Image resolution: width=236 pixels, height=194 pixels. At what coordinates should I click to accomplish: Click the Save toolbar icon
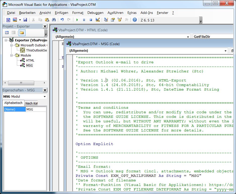[25, 20]
